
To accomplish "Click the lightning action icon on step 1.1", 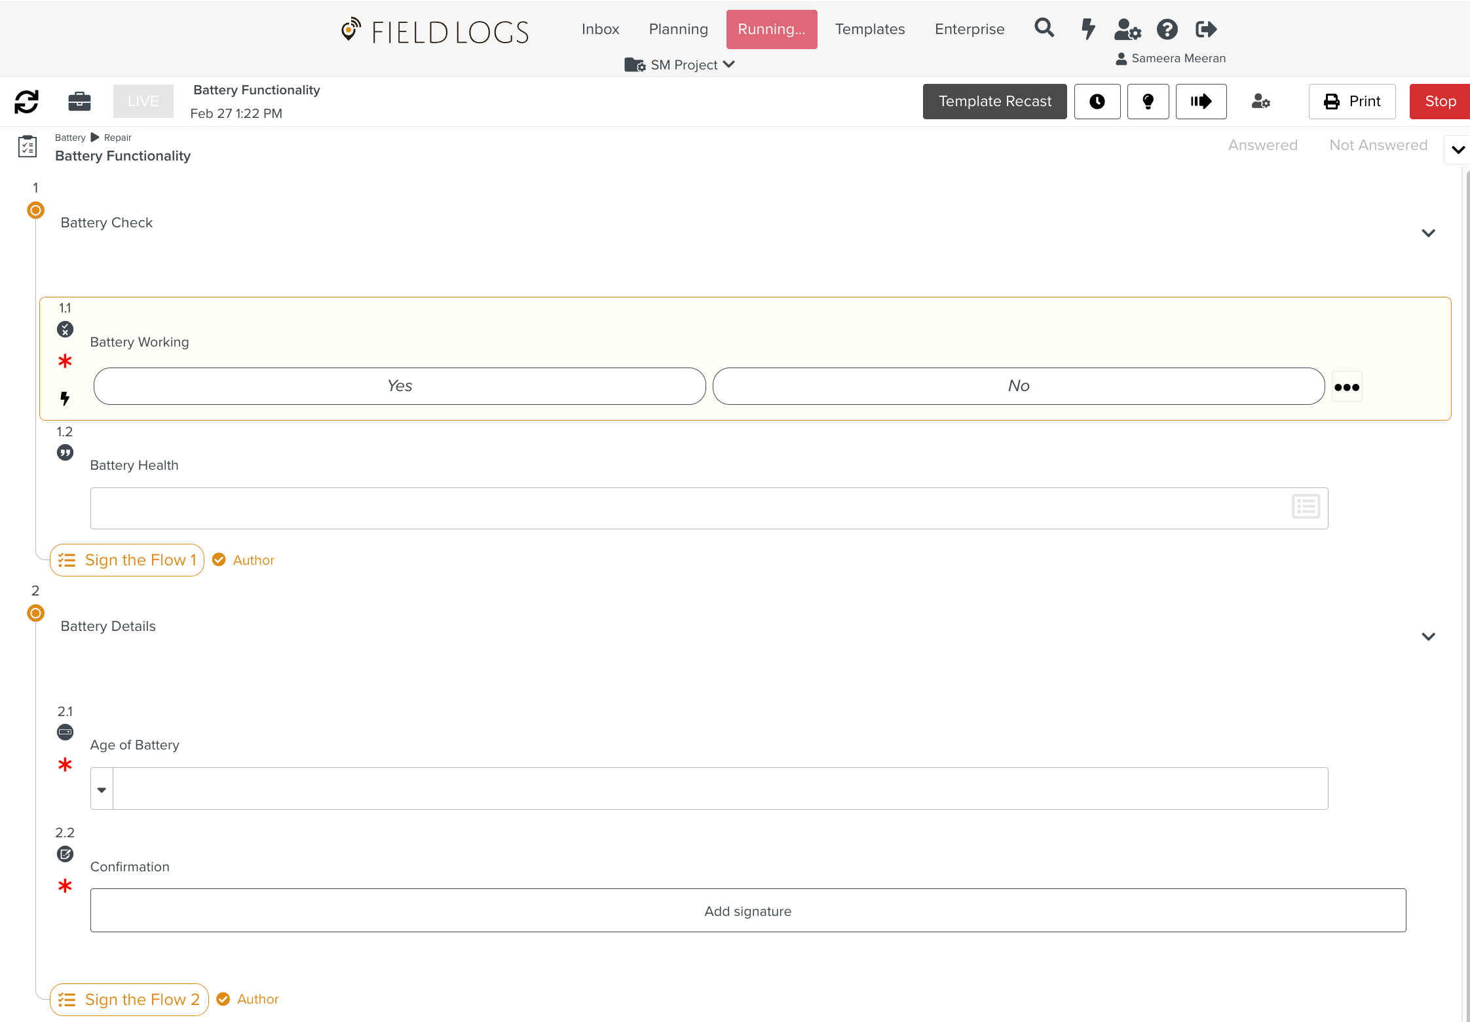I will [x=65, y=398].
